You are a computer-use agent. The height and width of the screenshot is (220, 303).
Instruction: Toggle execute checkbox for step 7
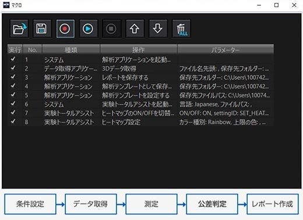pyautogui.click(x=13, y=113)
